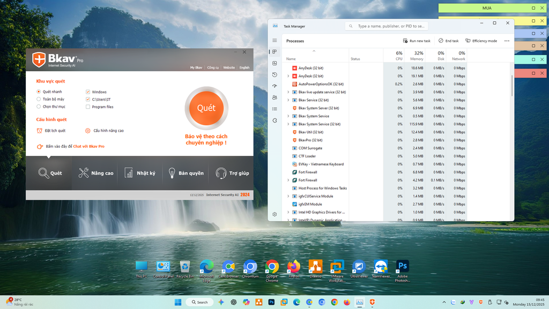Switch to the Nhật ký tab
This screenshot has height=309, width=549.
coord(140,173)
